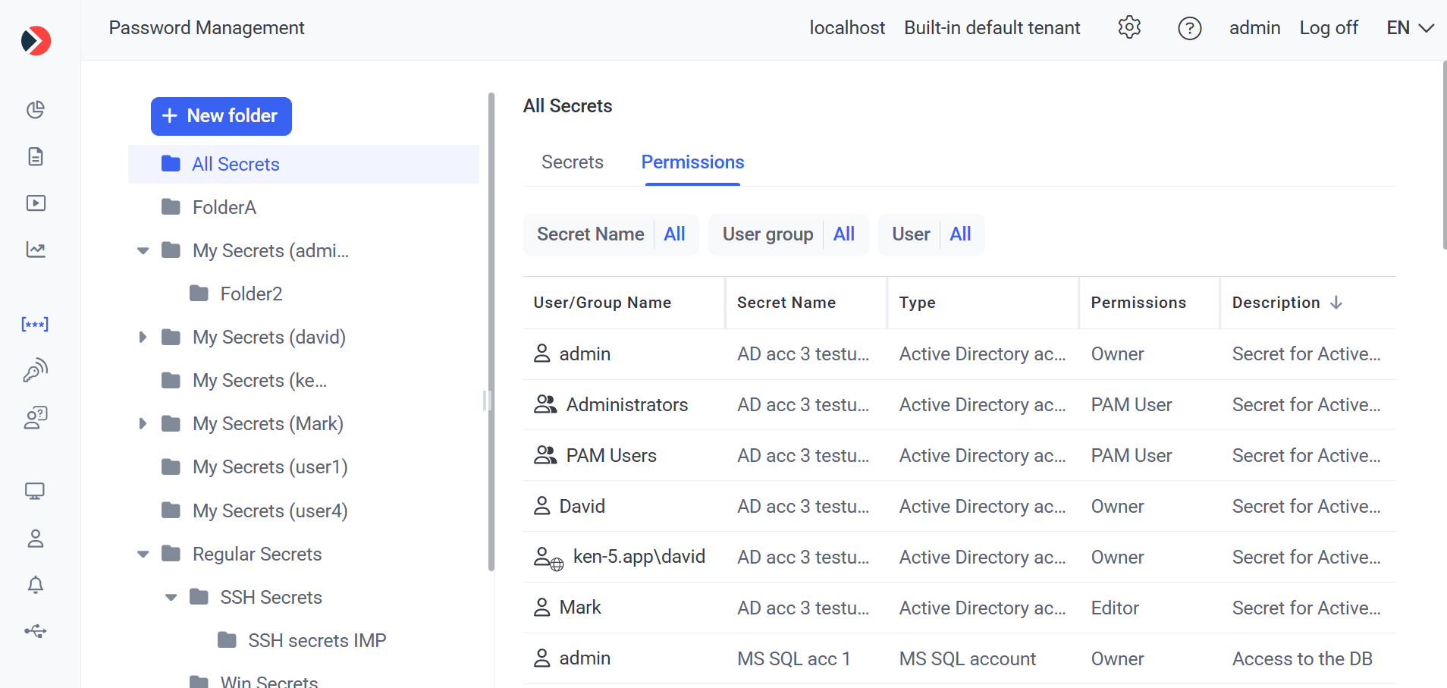This screenshot has width=1447, height=688.
Task: Click the New folder button
Action: (221, 116)
